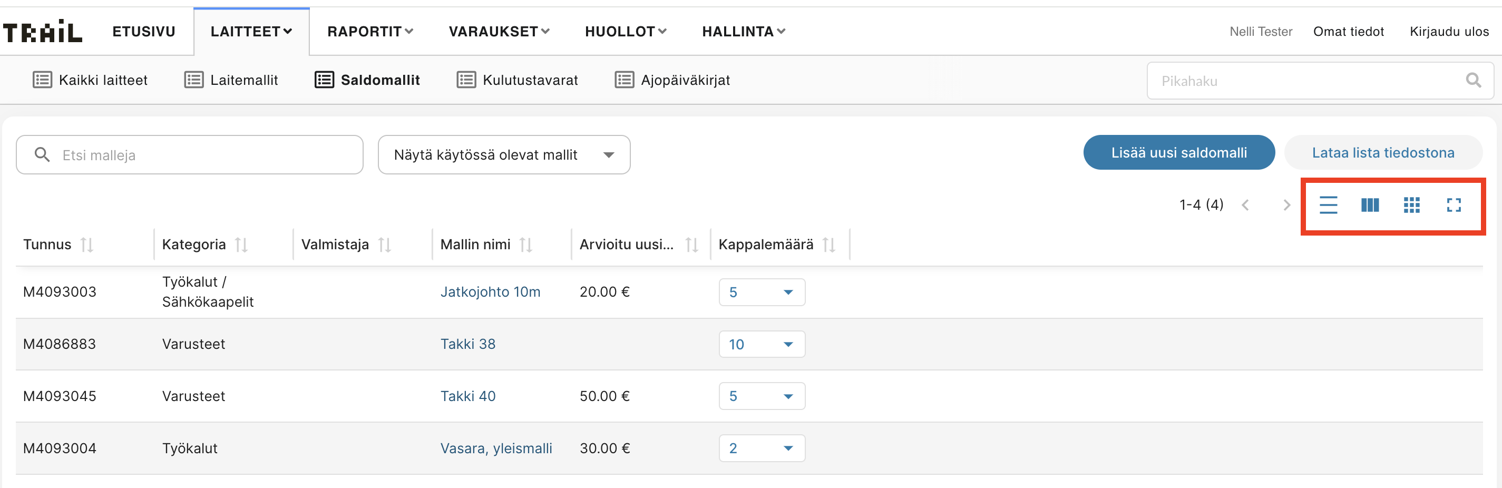
Task: Sort by Kategoria column arrows
Action: (x=241, y=245)
